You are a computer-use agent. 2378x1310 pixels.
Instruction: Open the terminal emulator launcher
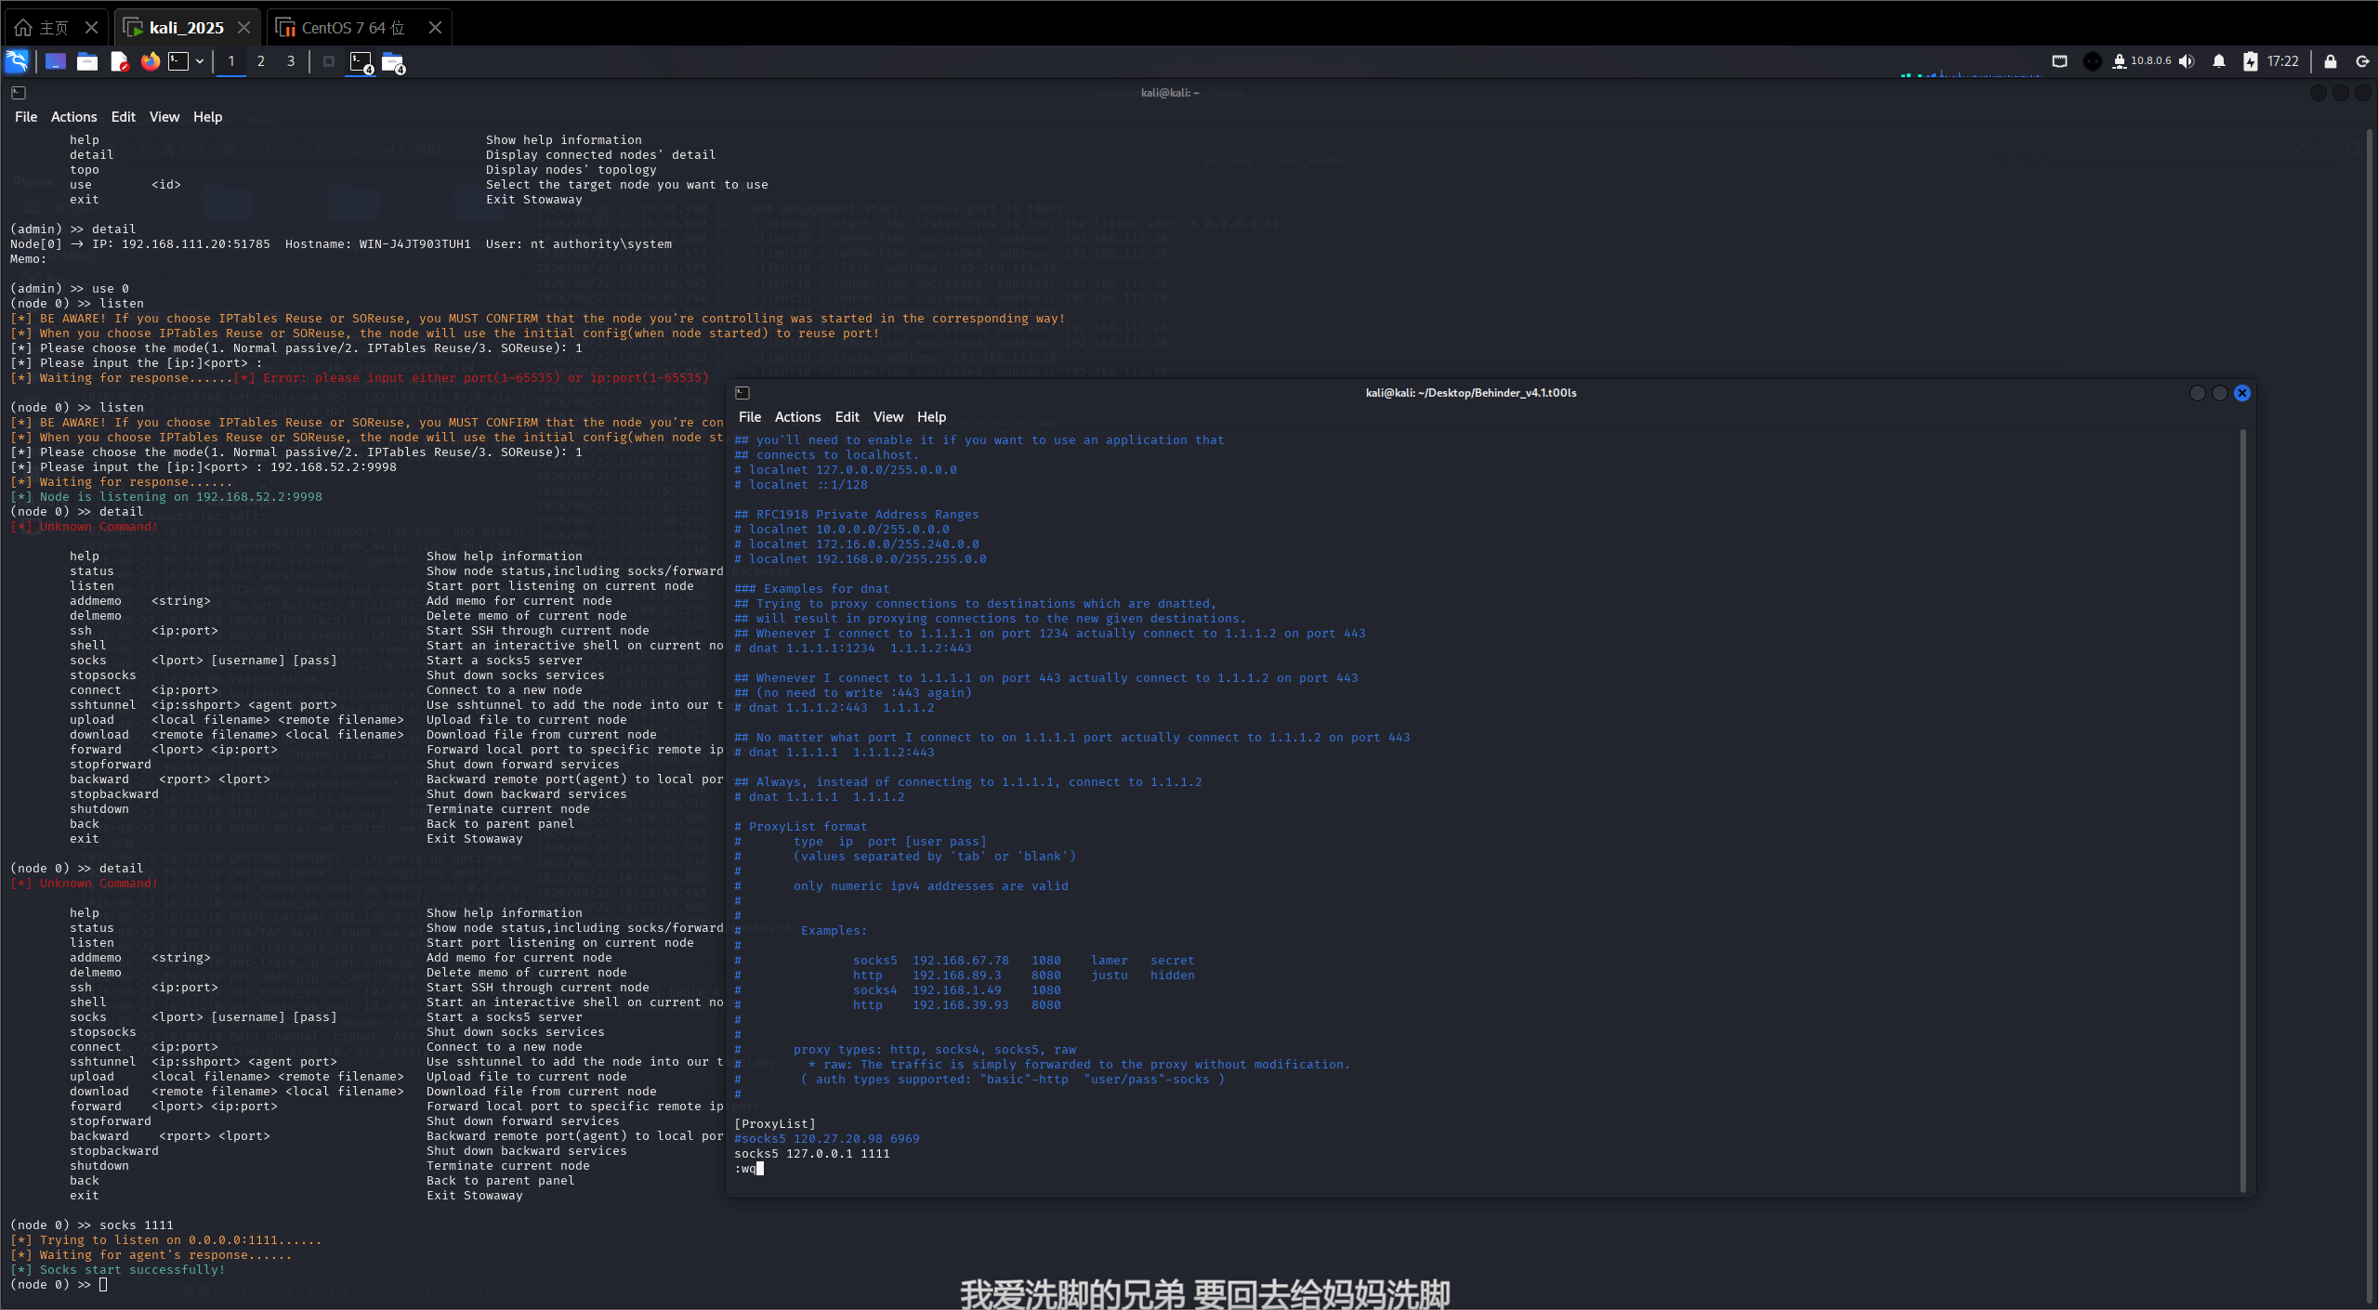(x=178, y=61)
